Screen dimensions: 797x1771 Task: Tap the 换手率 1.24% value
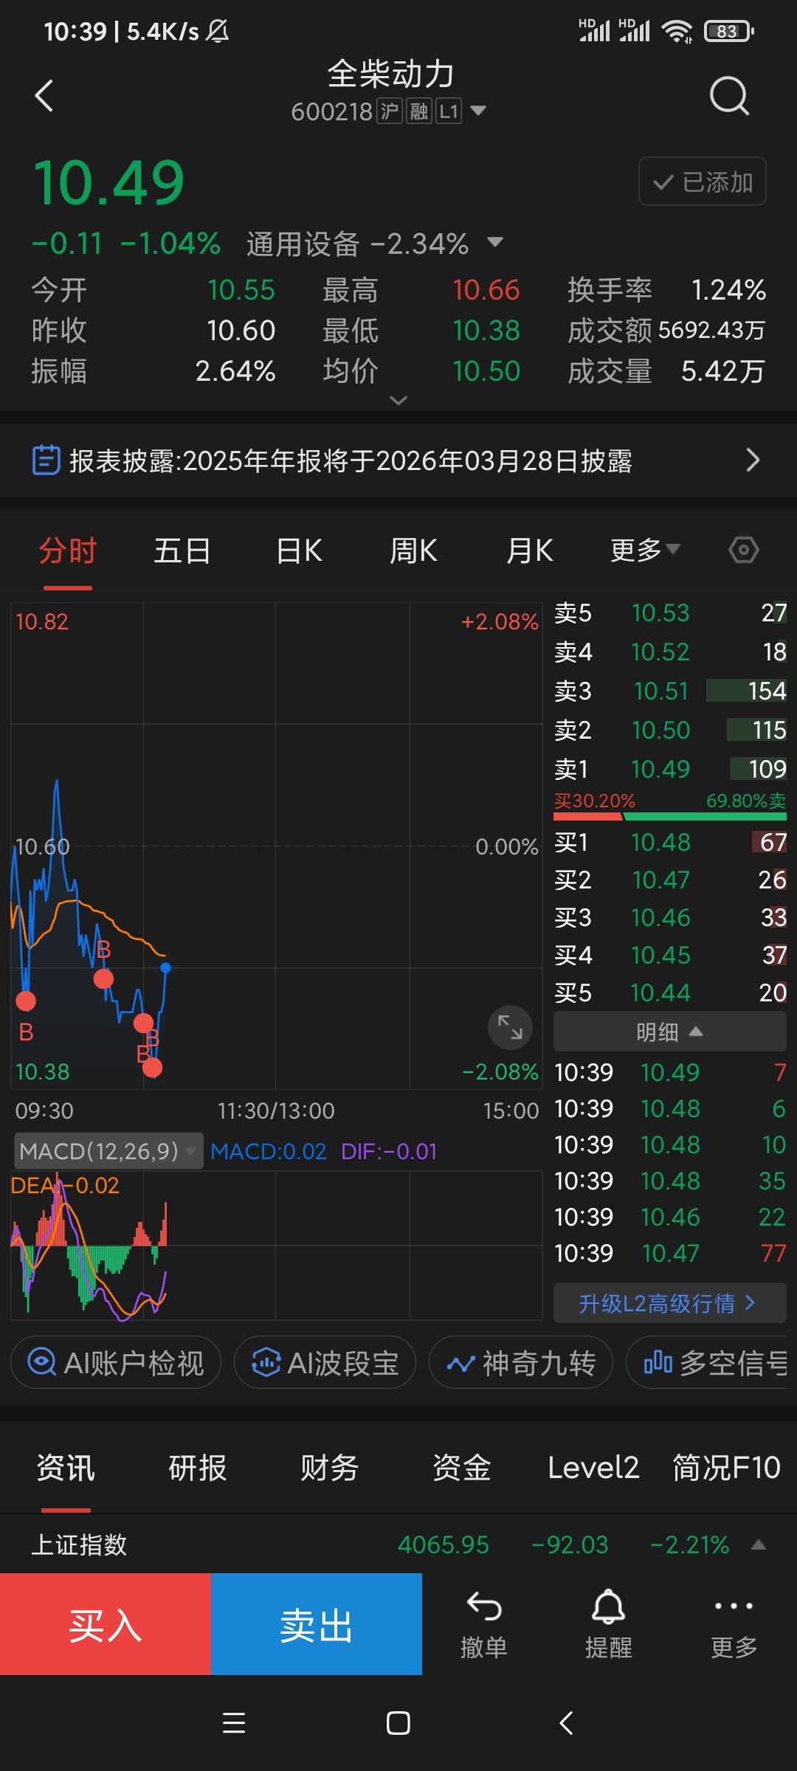(x=728, y=290)
